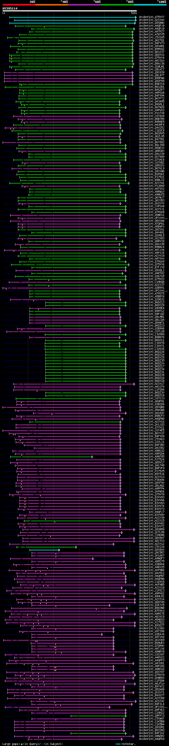Click the UniRef100_C6TLU9 label

click(152, 332)
